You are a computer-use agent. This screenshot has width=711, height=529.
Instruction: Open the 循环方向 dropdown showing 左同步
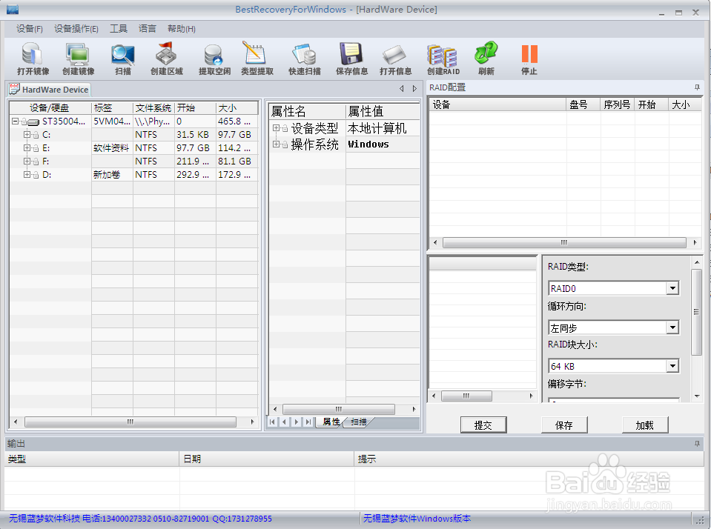pos(673,327)
